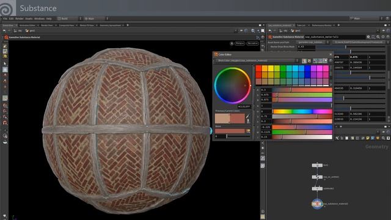
Task: Add a new pane tab after Geometry Spreadsheet
Action: 128,26
